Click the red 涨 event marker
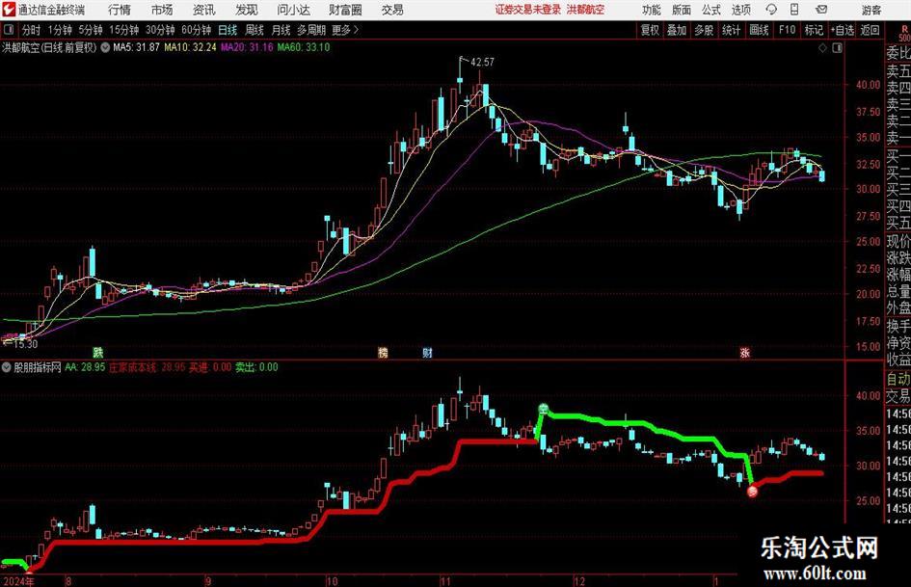Viewport: 911px width, 587px height. (745, 352)
